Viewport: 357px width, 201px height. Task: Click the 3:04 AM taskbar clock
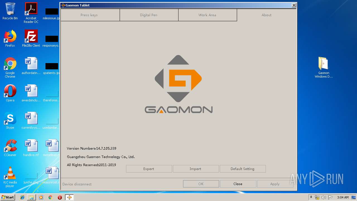pyautogui.click(x=342, y=197)
